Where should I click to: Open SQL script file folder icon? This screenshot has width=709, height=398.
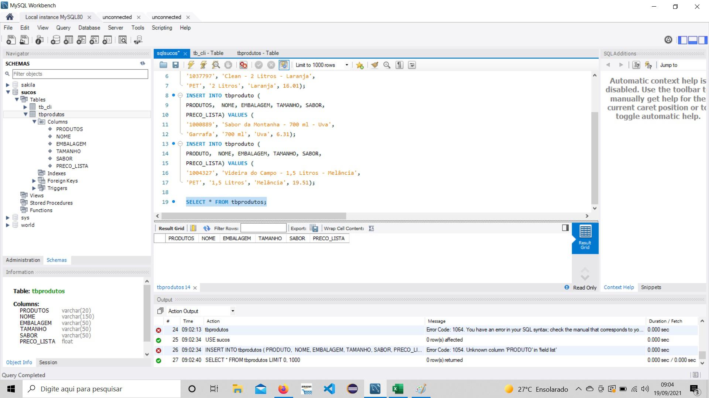tap(163, 65)
